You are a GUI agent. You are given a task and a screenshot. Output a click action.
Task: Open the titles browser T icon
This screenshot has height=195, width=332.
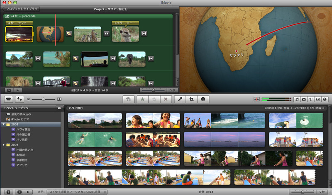[310, 99]
